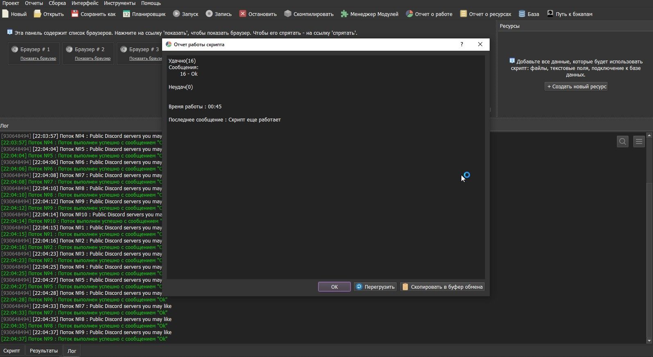Open the log panel hamburger menu
Image resolution: width=653 pixels, height=357 pixels.
coord(639,141)
